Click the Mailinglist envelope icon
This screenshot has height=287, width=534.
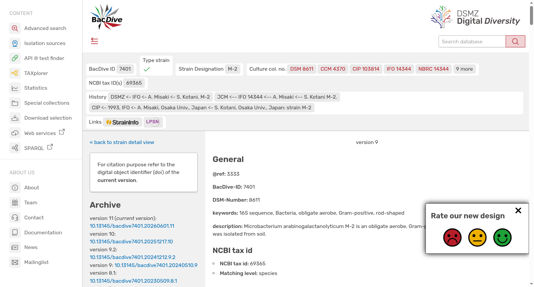[15, 262]
